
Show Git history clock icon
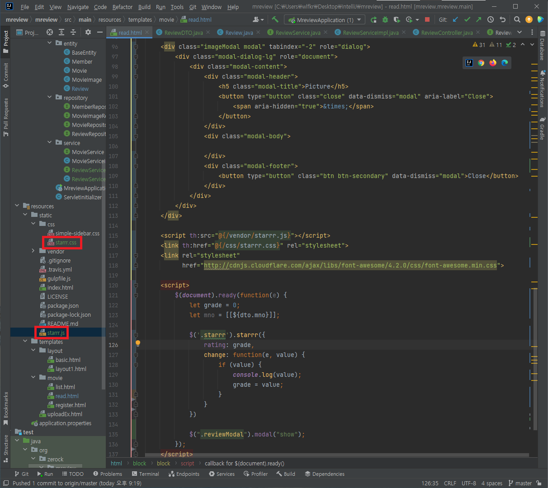coord(491,20)
